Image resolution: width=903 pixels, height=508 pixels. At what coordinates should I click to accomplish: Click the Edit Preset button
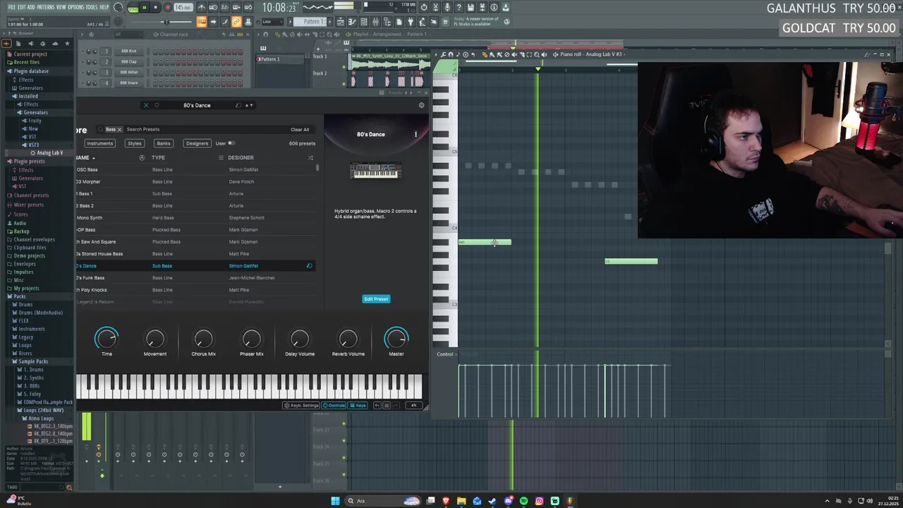(x=376, y=298)
